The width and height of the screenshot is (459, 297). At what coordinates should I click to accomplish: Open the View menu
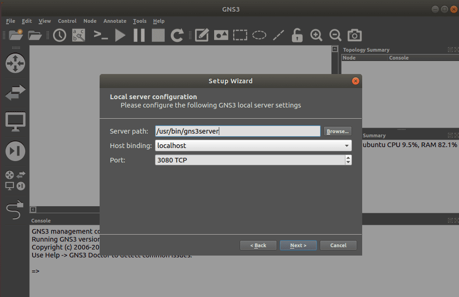point(45,21)
